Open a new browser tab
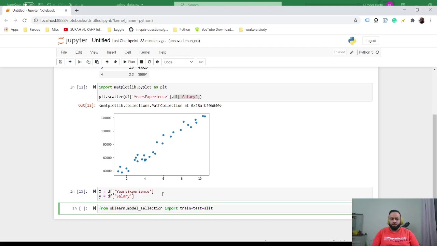The image size is (437, 246). click(x=77, y=10)
